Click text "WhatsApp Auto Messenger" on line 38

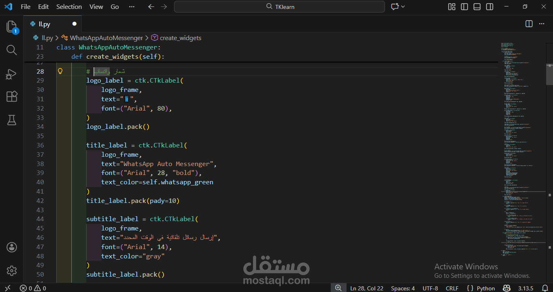[166, 164]
